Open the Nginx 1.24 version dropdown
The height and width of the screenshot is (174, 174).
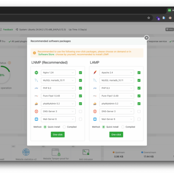coord(58,73)
